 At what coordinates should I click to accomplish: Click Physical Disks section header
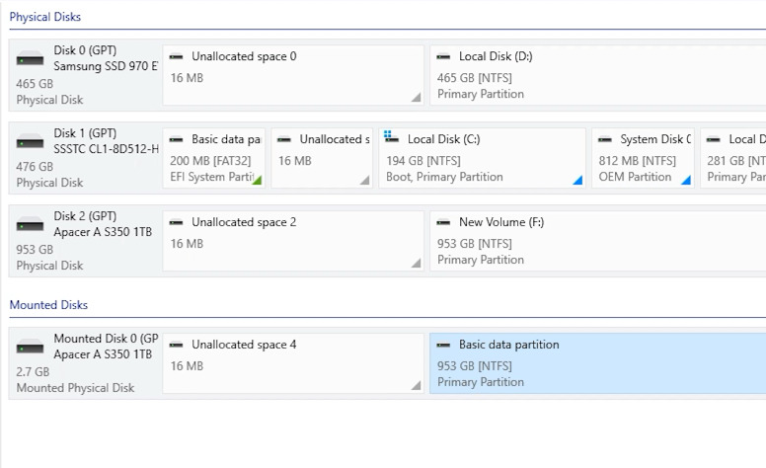45,17
